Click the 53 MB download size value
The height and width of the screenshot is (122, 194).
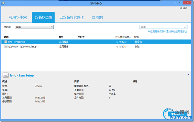coord(112,90)
